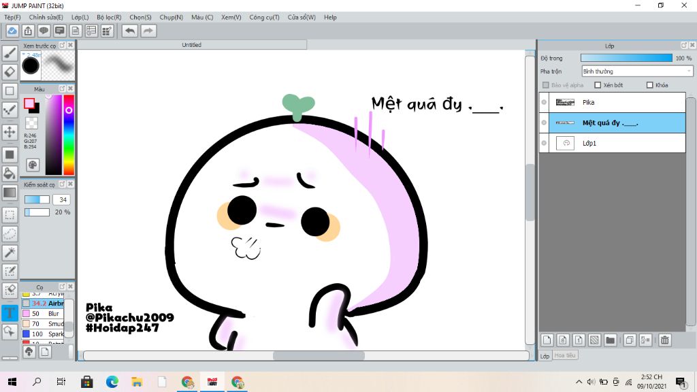
Task: Open File Explorer from taskbar
Action: [137, 382]
